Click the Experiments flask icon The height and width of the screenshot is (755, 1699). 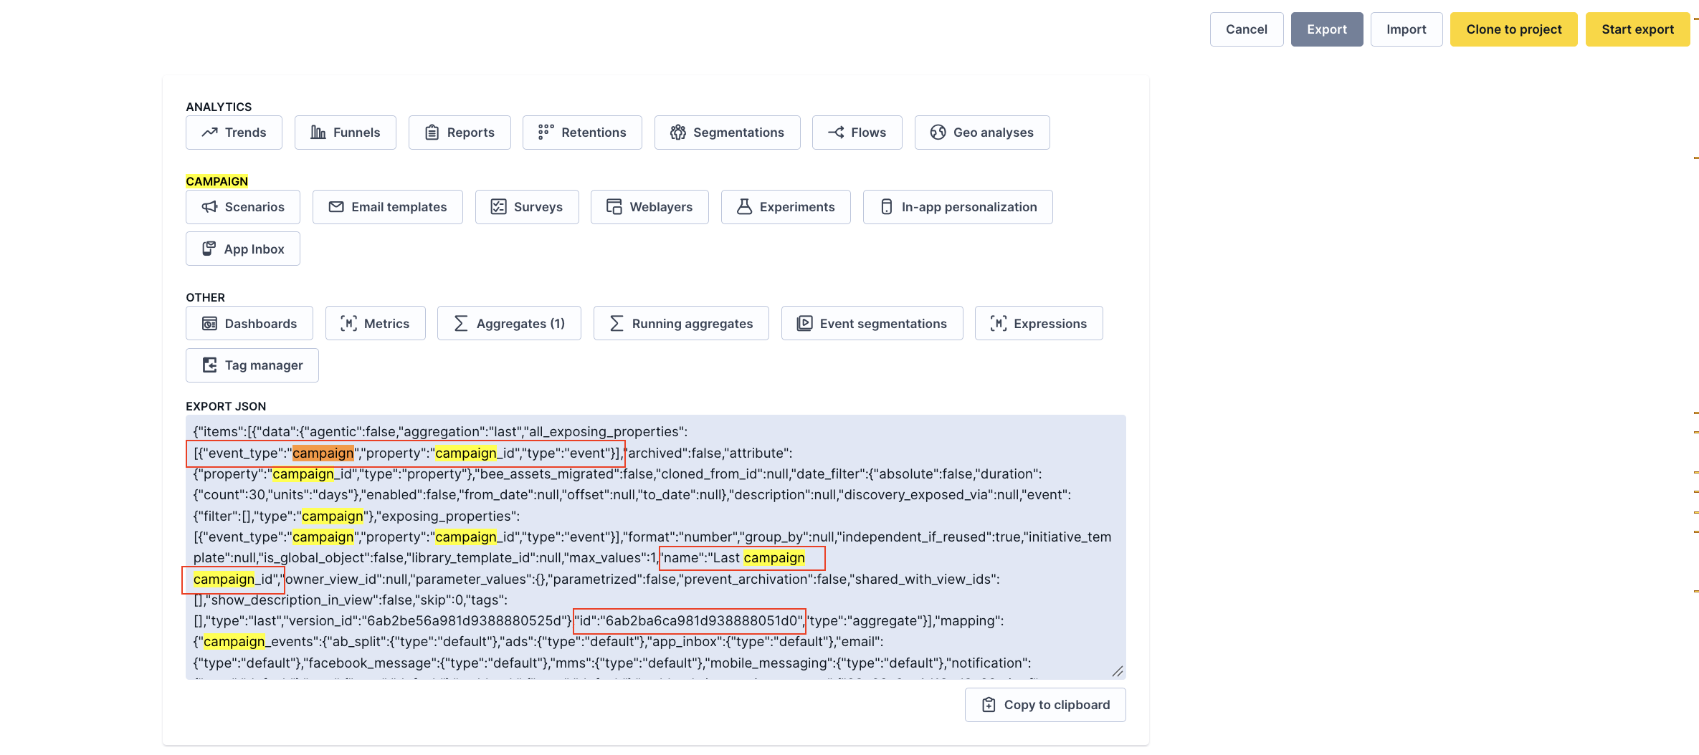745,207
